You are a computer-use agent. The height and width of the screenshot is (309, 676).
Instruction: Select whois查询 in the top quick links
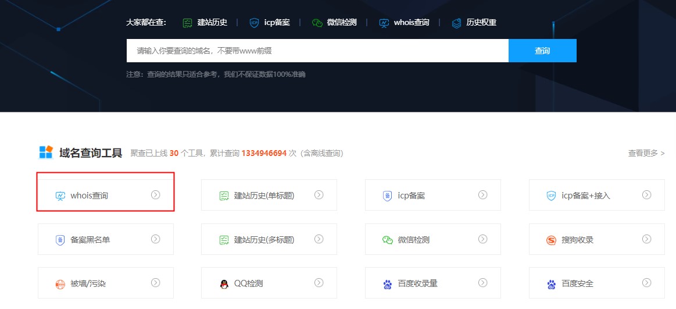click(x=405, y=23)
